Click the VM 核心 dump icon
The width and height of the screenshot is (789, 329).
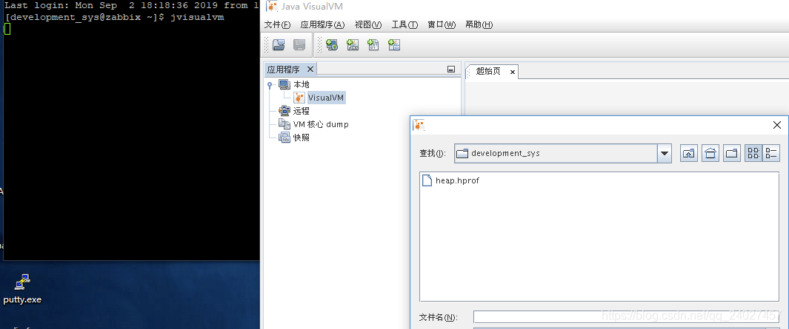tap(284, 124)
